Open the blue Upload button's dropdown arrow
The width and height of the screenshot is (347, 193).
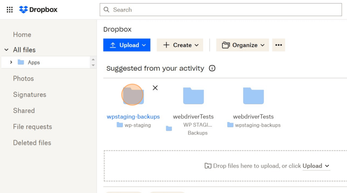pyautogui.click(x=144, y=45)
